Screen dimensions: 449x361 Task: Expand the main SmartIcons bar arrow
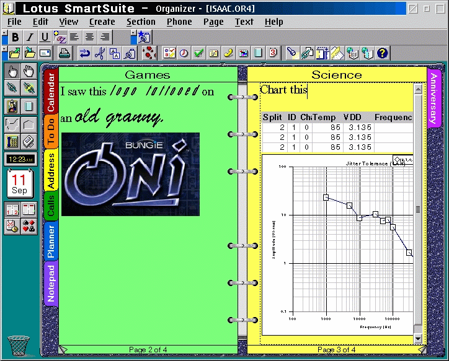coord(4,49)
